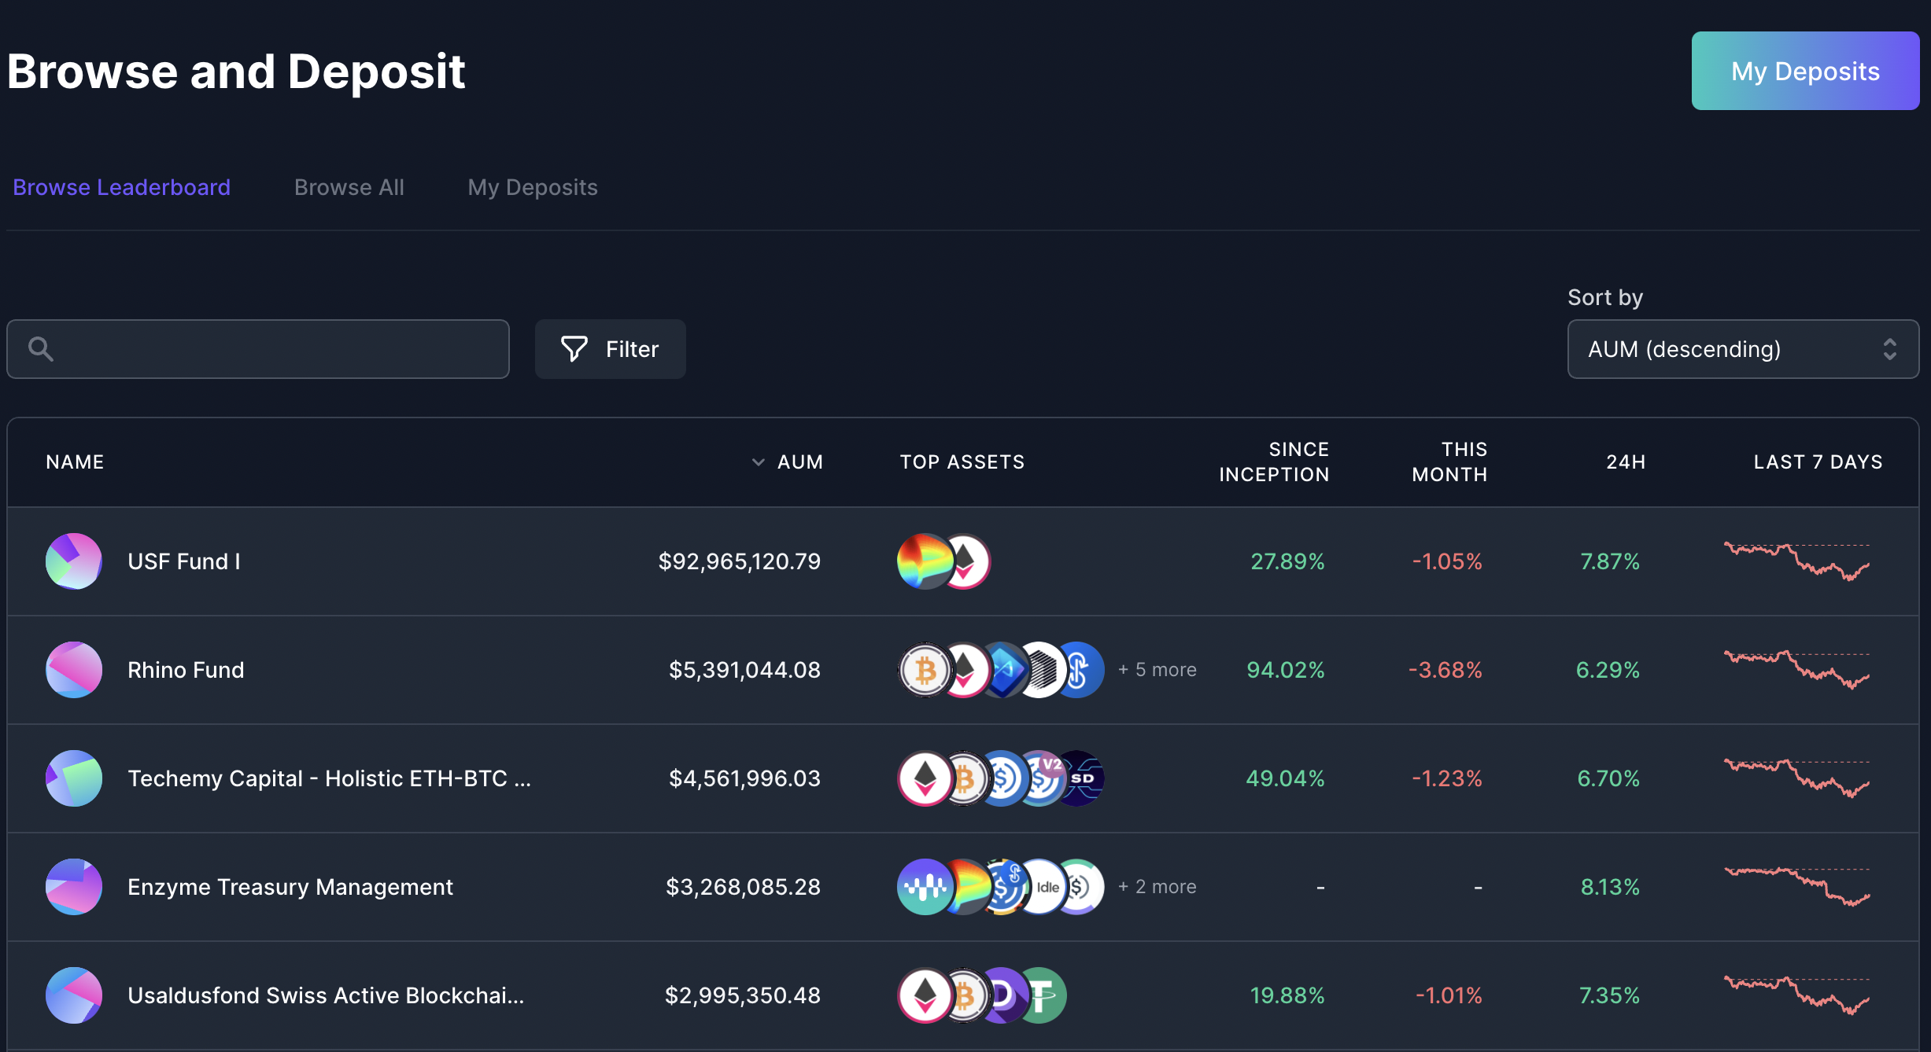
Task: Click the Yearn Finance icon in Rhino Fund assets
Action: [1081, 670]
